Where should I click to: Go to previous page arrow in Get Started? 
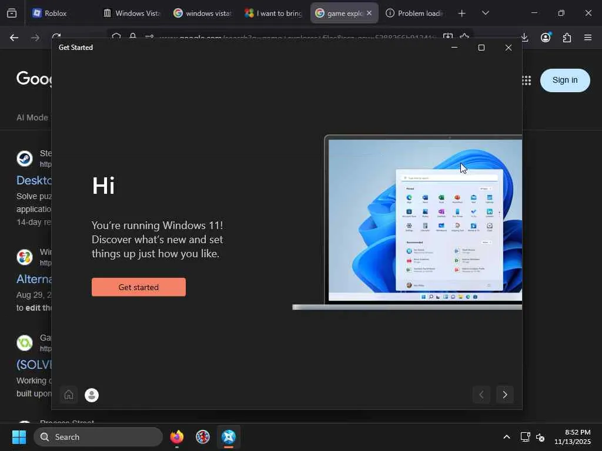point(481,395)
